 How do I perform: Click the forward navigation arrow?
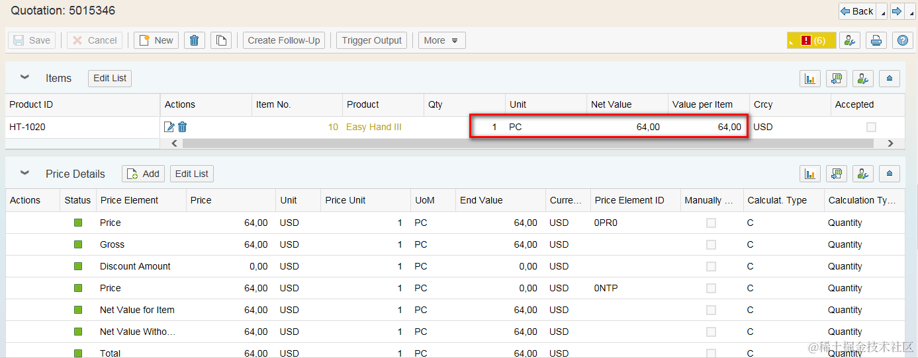pos(897,11)
